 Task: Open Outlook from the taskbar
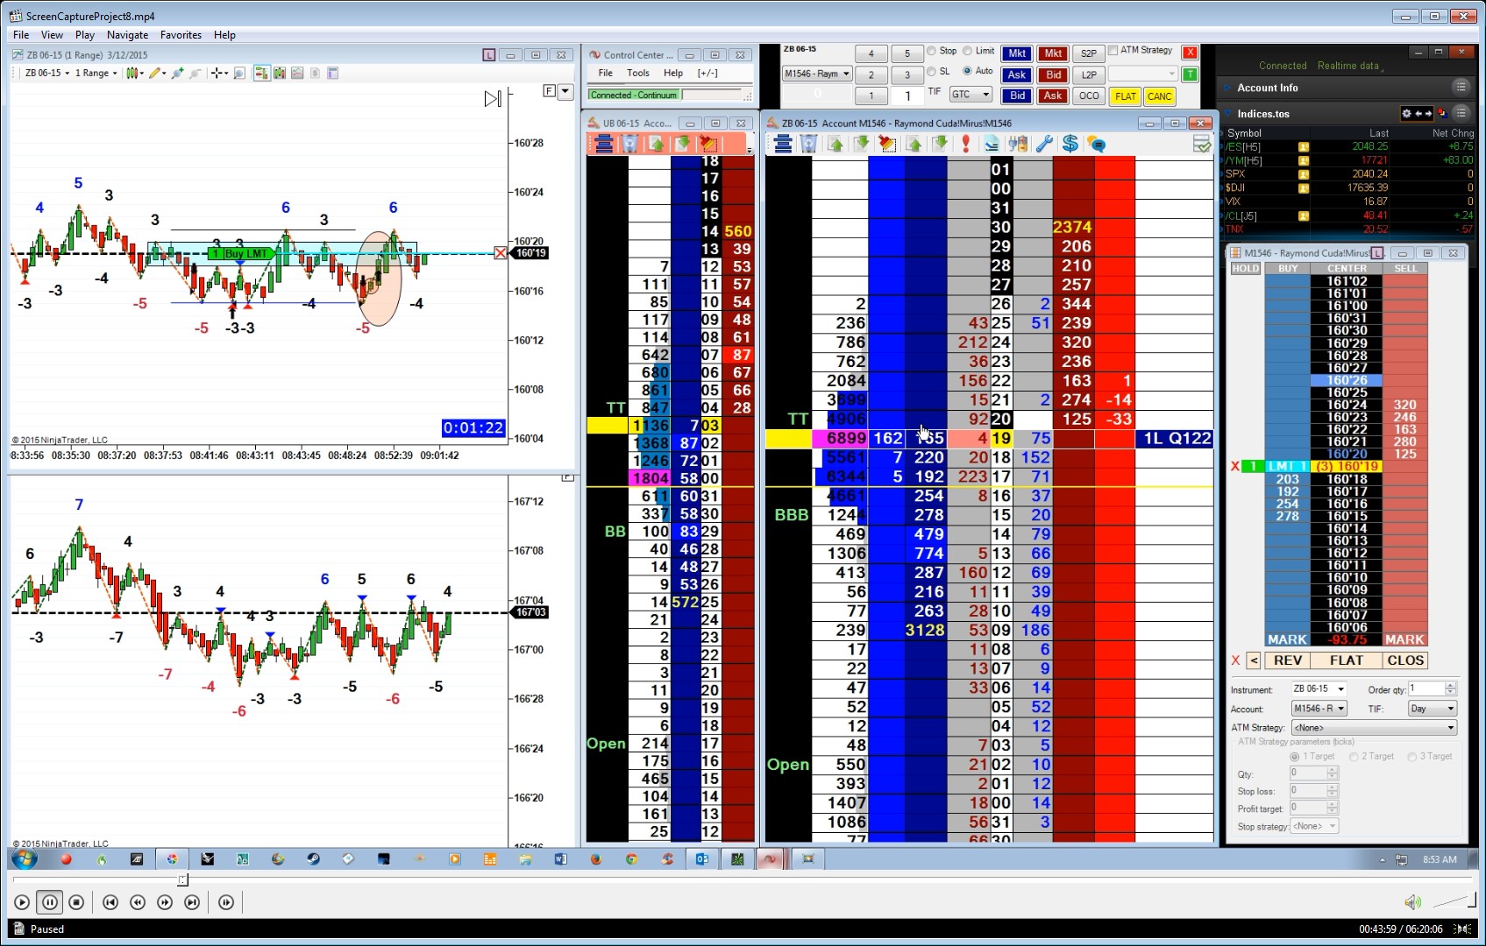coord(701,859)
